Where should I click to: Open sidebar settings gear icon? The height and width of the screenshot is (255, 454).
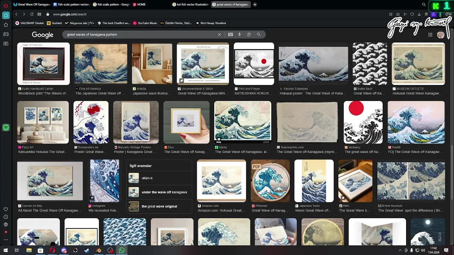coord(6,224)
